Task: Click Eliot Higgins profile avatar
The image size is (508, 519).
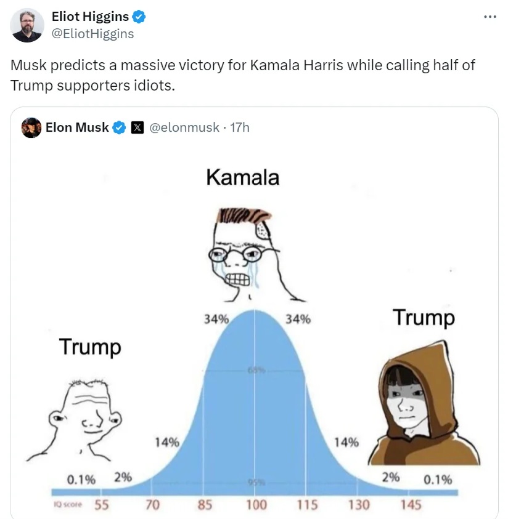Action: click(x=27, y=25)
